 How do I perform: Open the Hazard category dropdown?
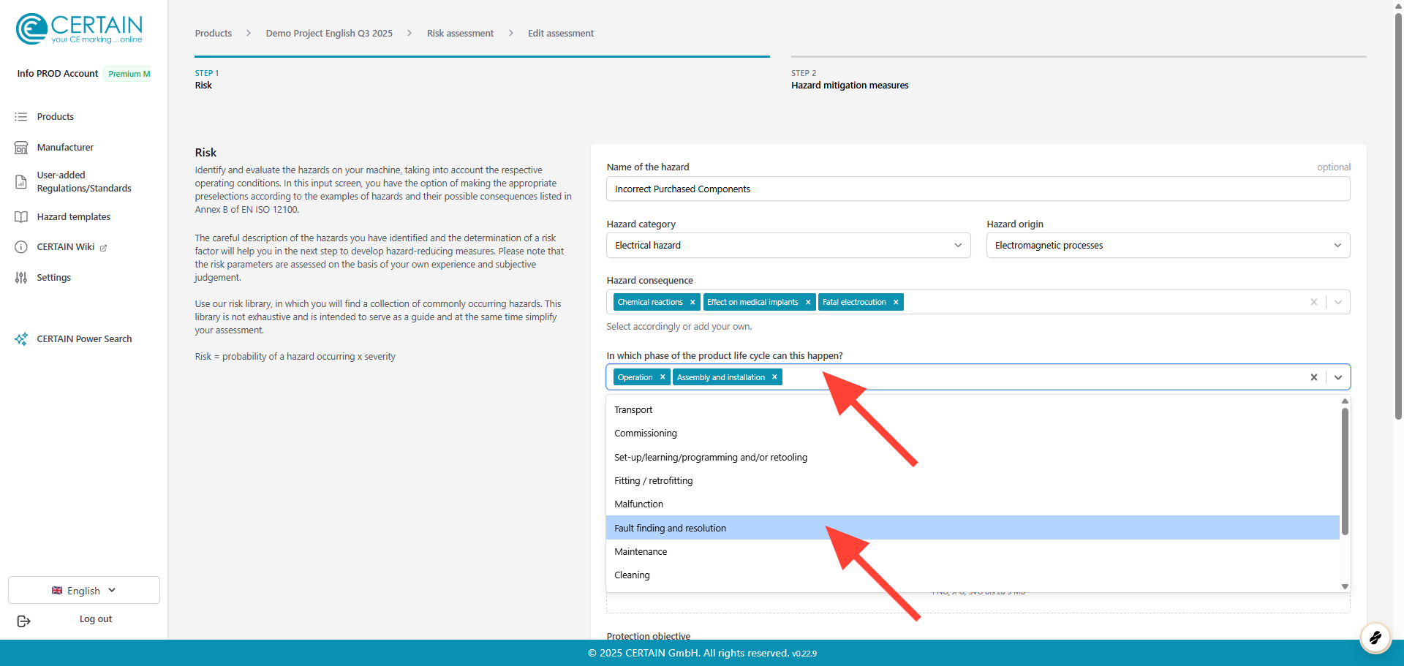[x=788, y=246]
